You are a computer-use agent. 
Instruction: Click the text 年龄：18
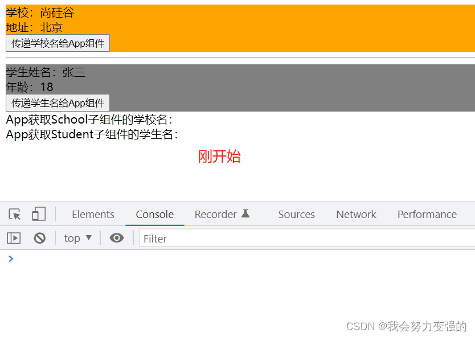[x=30, y=87]
